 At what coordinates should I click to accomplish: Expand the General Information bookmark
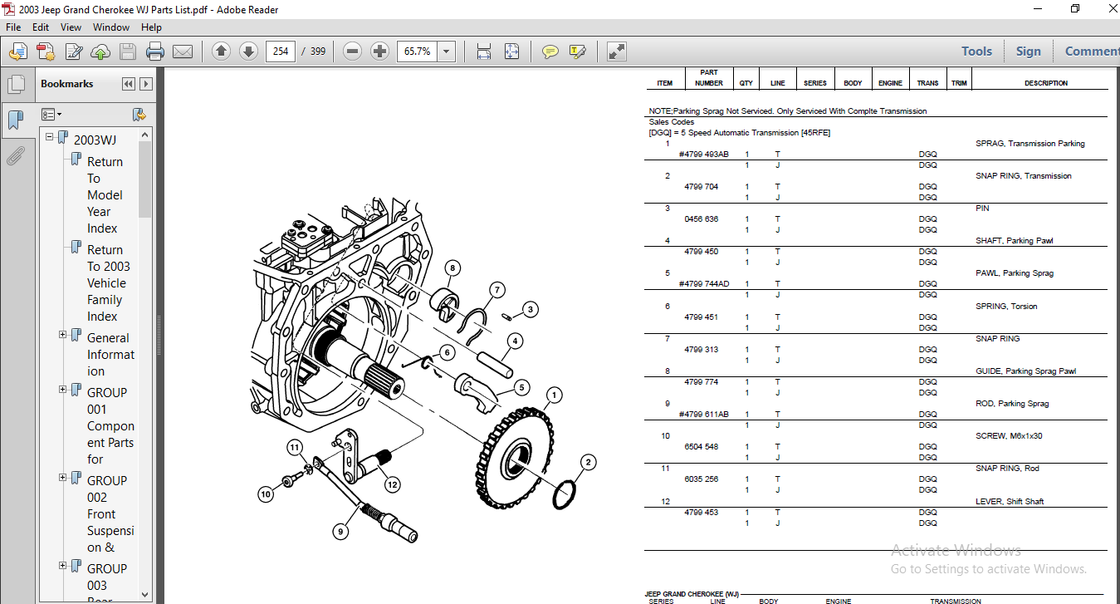point(63,335)
